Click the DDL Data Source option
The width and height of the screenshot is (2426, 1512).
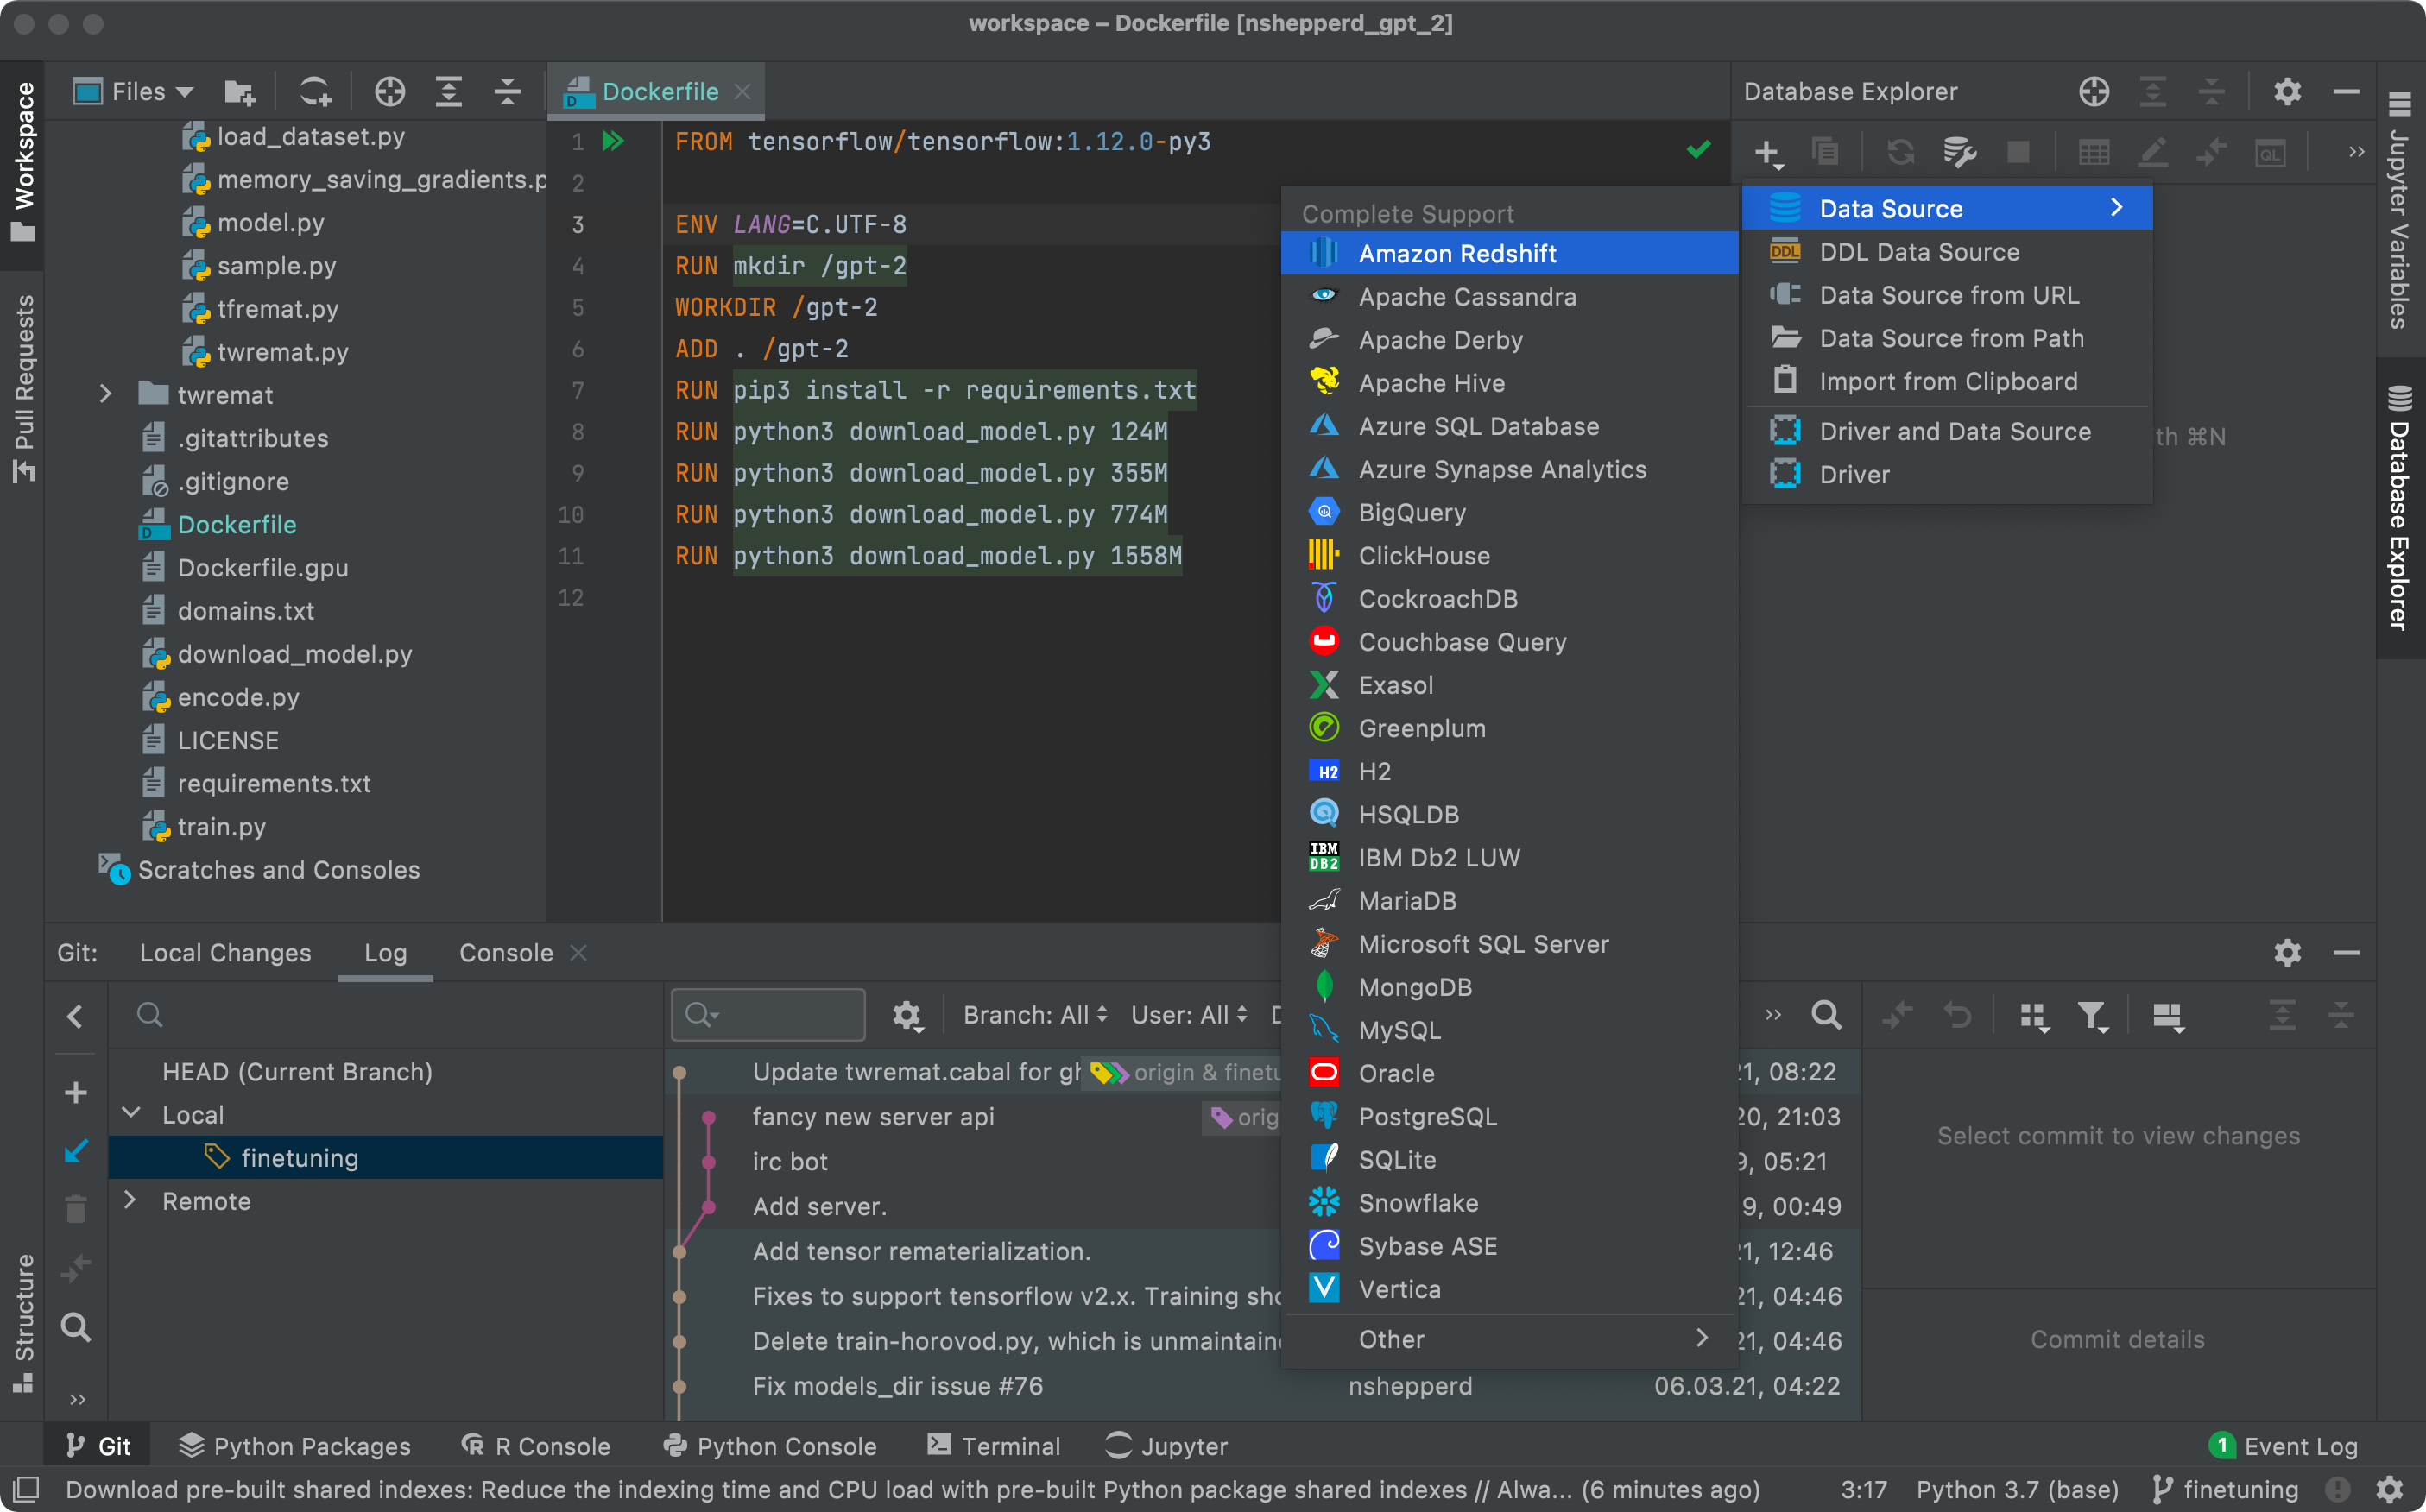(x=1919, y=253)
